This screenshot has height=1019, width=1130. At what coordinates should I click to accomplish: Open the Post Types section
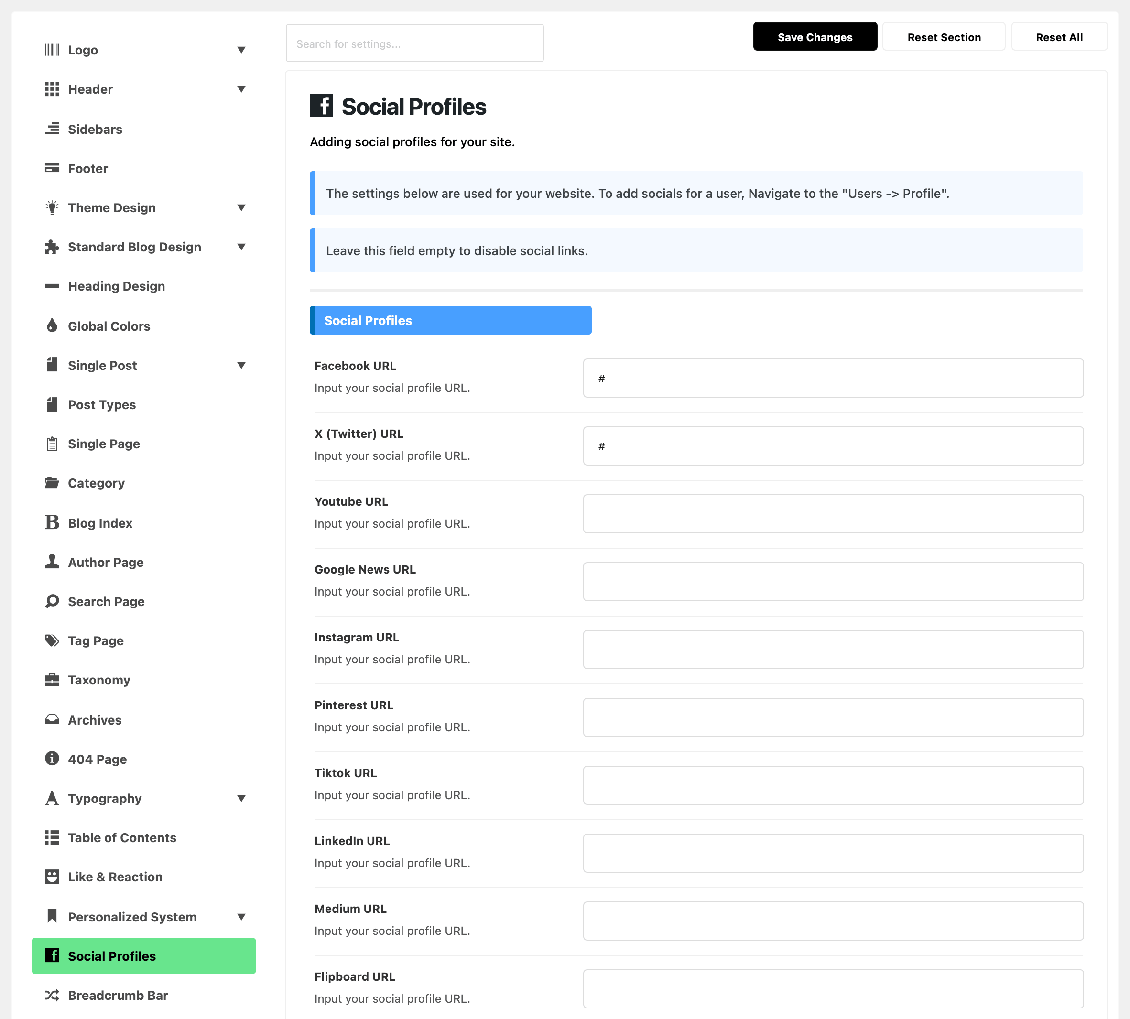(144, 405)
